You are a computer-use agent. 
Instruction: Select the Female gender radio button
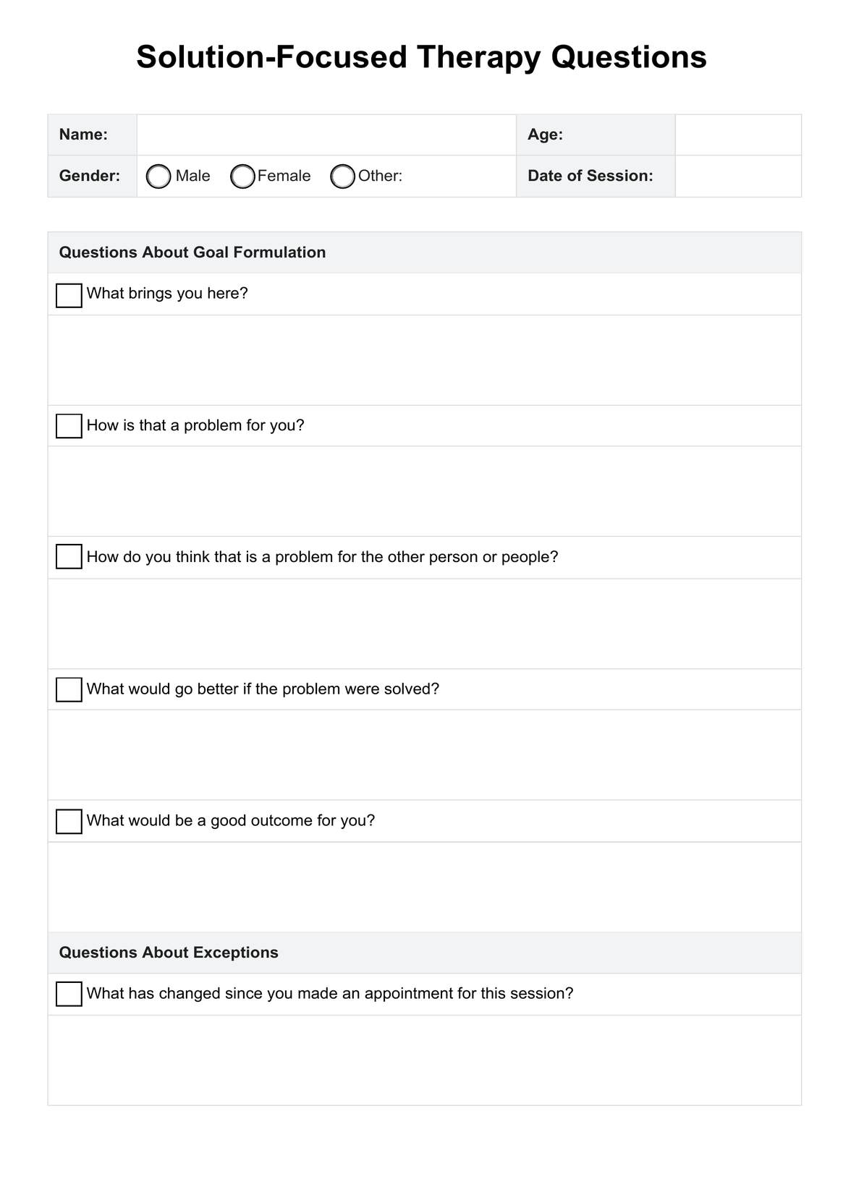click(x=242, y=176)
